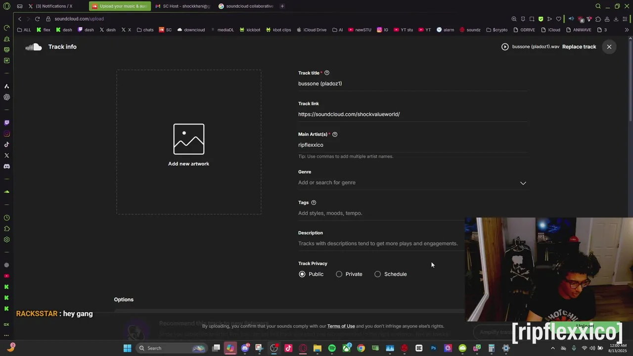Open the browser search magnifier in the title bar

click(x=598, y=6)
